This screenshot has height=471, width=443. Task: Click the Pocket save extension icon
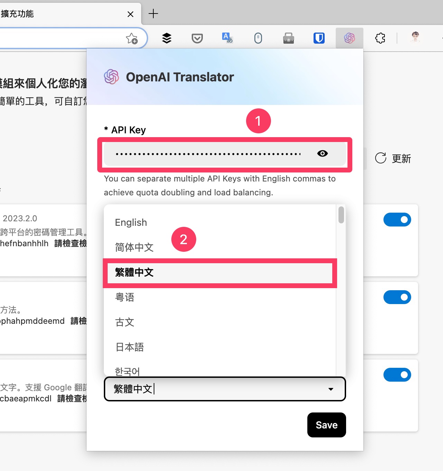pos(197,38)
